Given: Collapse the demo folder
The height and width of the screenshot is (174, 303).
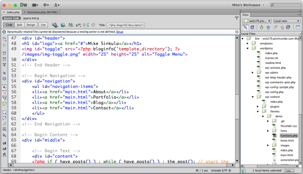Looking at the screenshot, I should coord(263,117).
